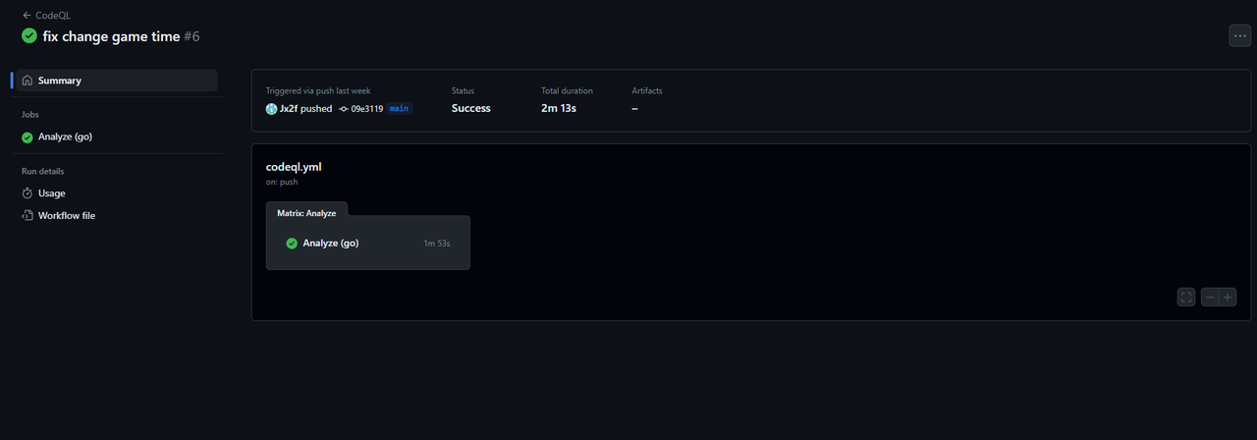Go back to CodeQL workflow
This screenshot has height=440, width=1257.
point(46,16)
